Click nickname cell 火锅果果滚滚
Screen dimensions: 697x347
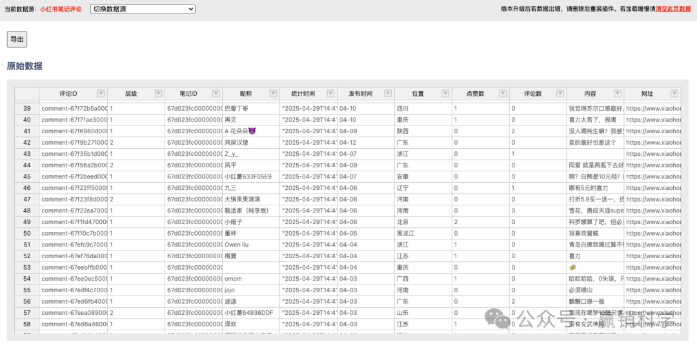251,199
